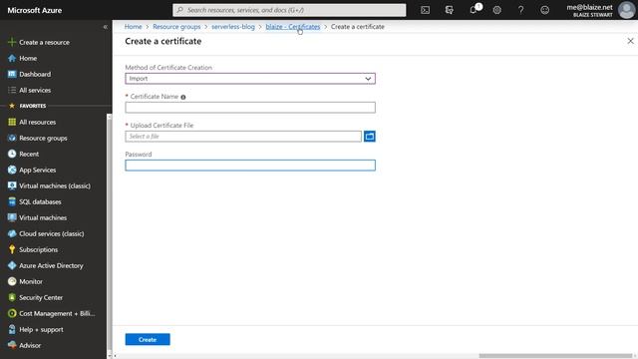The width and height of the screenshot is (638, 359).
Task: Click the Cost Management + Billing icon
Action: click(x=12, y=313)
